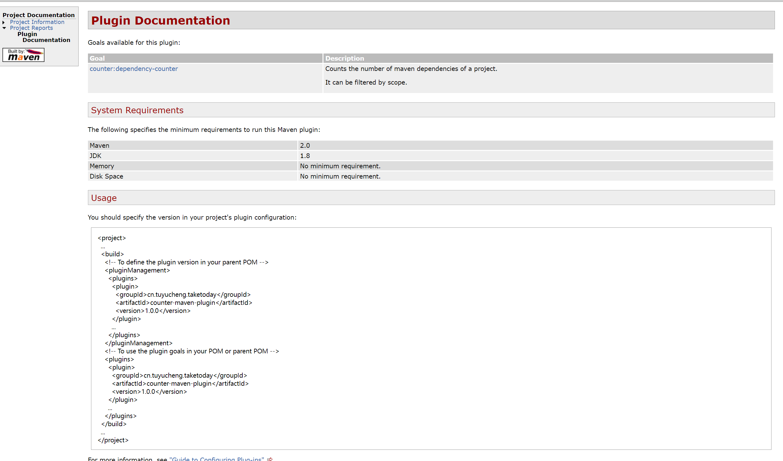Click 'The following specifies the minimum requirements' sentence
Viewport: 783px width, 461px height.
[x=204, y=130]
